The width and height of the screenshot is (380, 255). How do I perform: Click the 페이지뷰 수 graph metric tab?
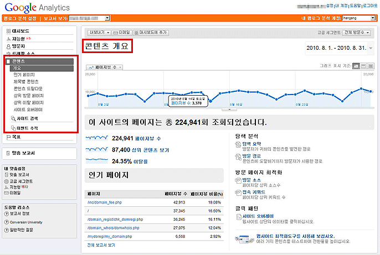click(x=104, y=67)
